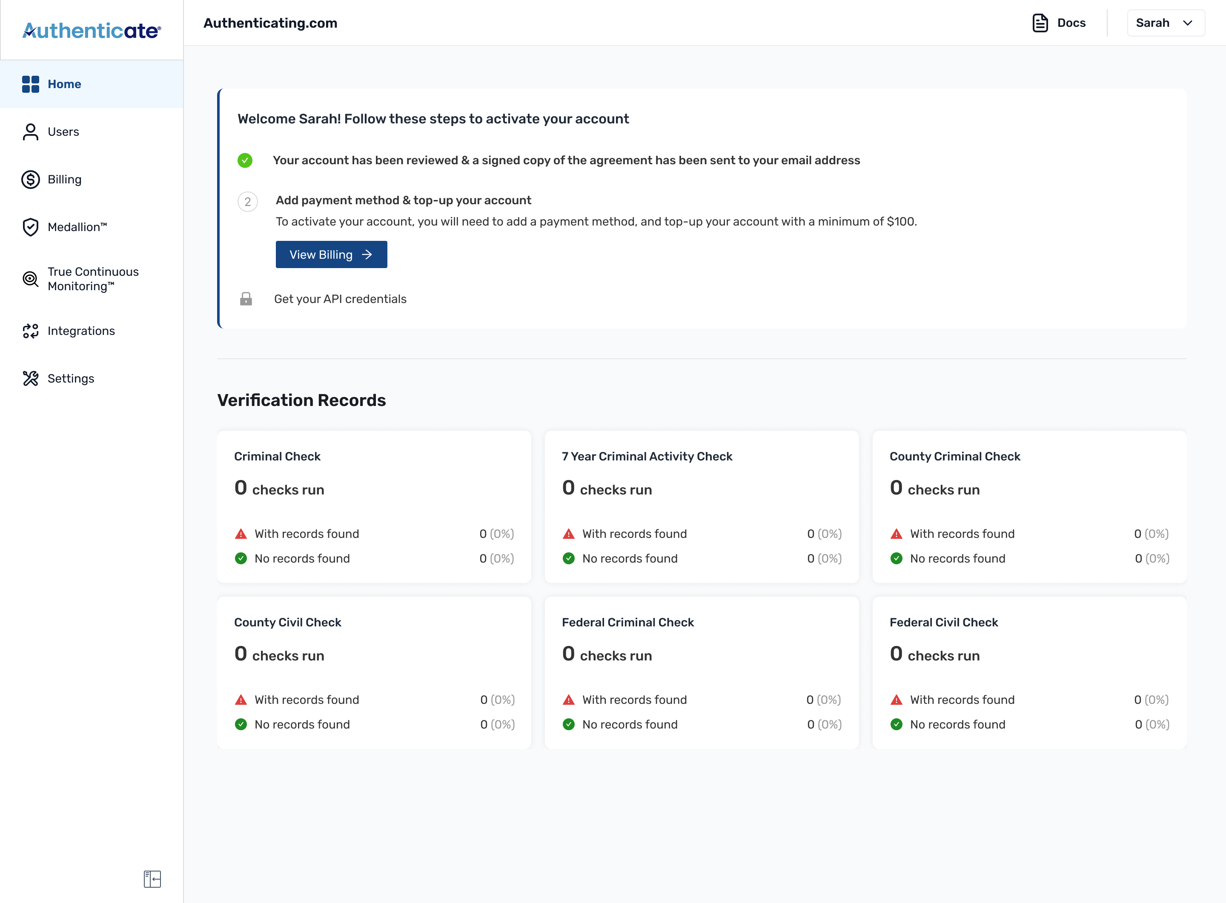Screen dimensions: 1226x903
Task: Click Federal Civil Check warning triangle
Action: tap(896, 700)
